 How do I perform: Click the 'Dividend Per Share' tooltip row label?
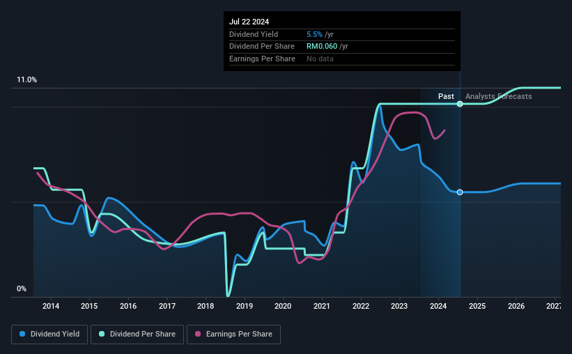262,47
